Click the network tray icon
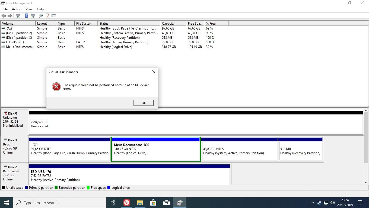 tap(326, 203)
